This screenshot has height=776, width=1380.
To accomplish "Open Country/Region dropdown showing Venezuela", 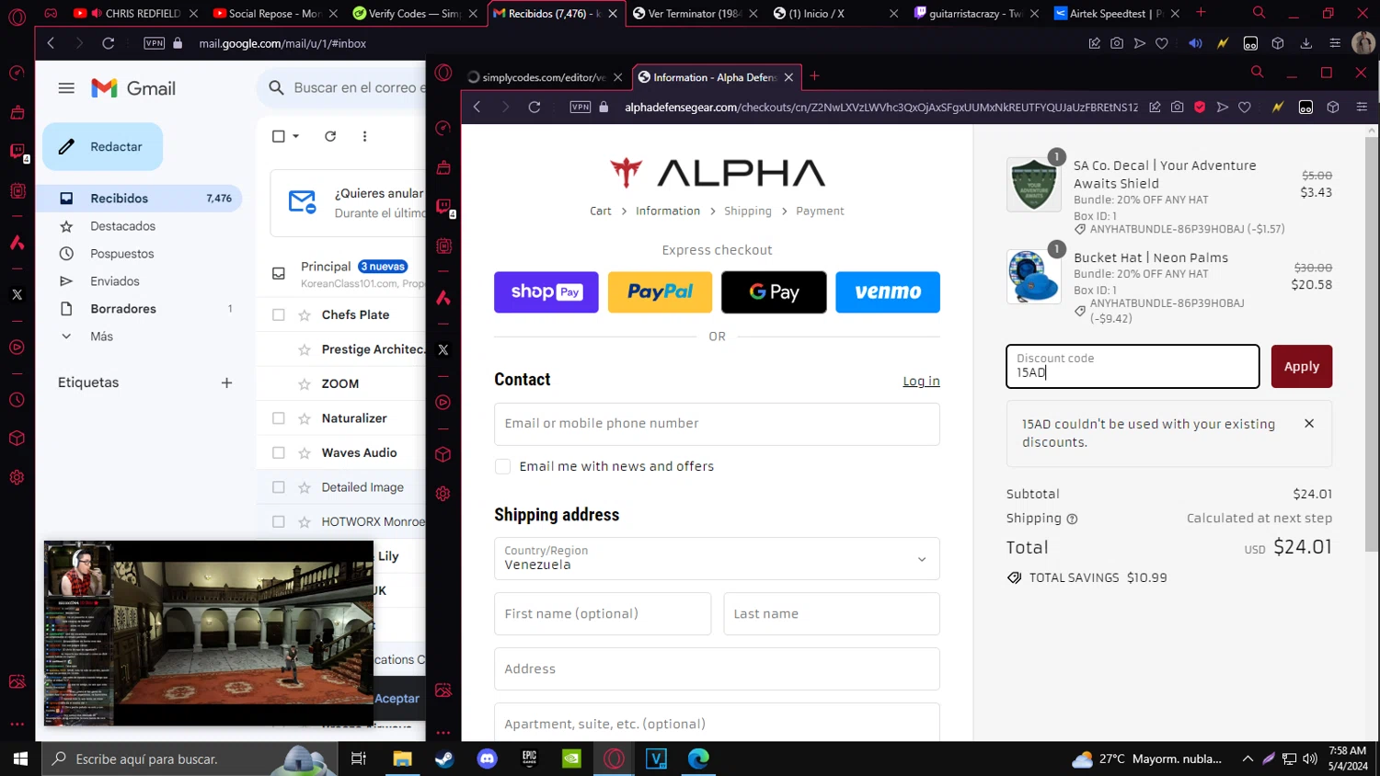I will point(717,558).
